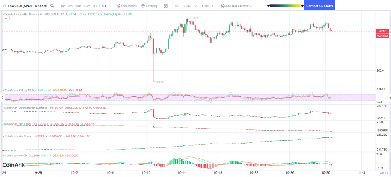Switch to the 15m timeframe
Screen dimensions: 391x177
(x=78, y=6)
